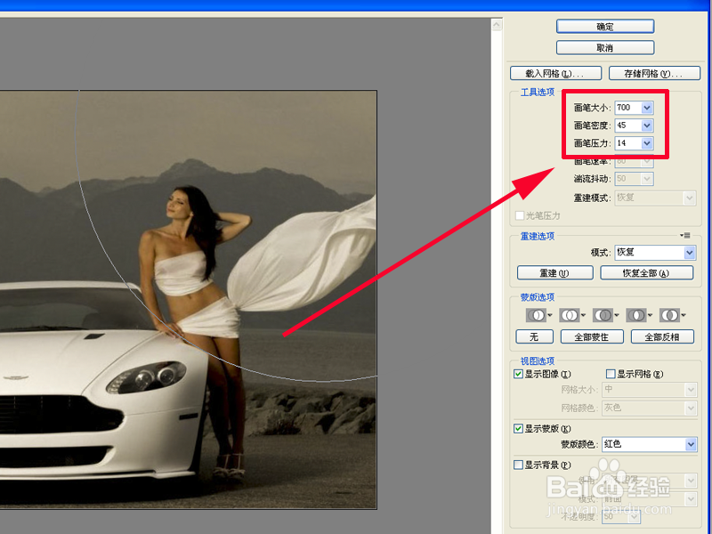The image size is (712, 534).
Task: Click the 工具选项 group label
Action: (x=538, y=93)
